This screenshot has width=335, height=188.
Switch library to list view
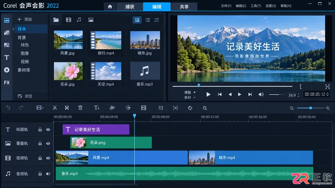[x=148, y=20]
